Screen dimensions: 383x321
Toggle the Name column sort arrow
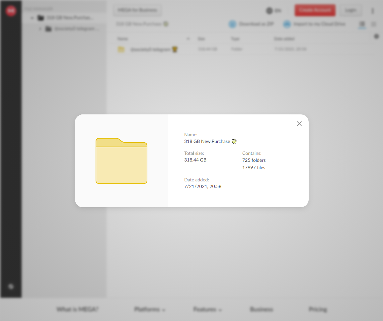tap(188, 39)
